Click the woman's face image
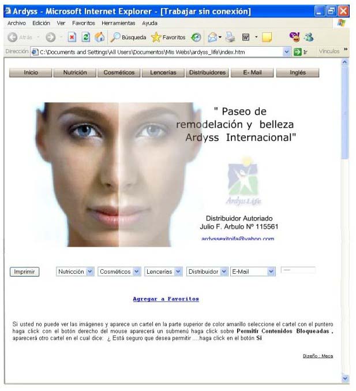This screenshot has height=391, width=356. (118, 174)
